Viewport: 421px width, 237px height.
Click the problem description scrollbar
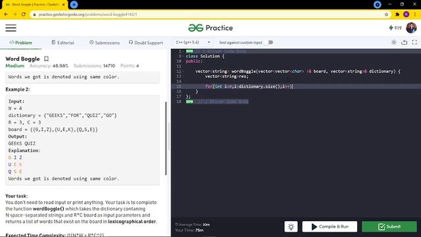(x=166, y=138)
